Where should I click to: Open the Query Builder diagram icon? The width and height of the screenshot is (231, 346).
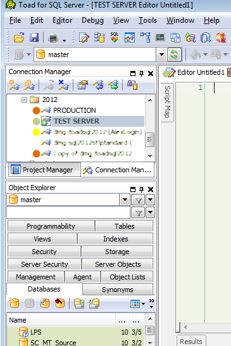(x=130, y=37)
